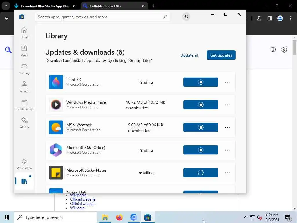Stop the MSN Weather download
This screenshot has width=297, height=223.
(x=201, y=127)
